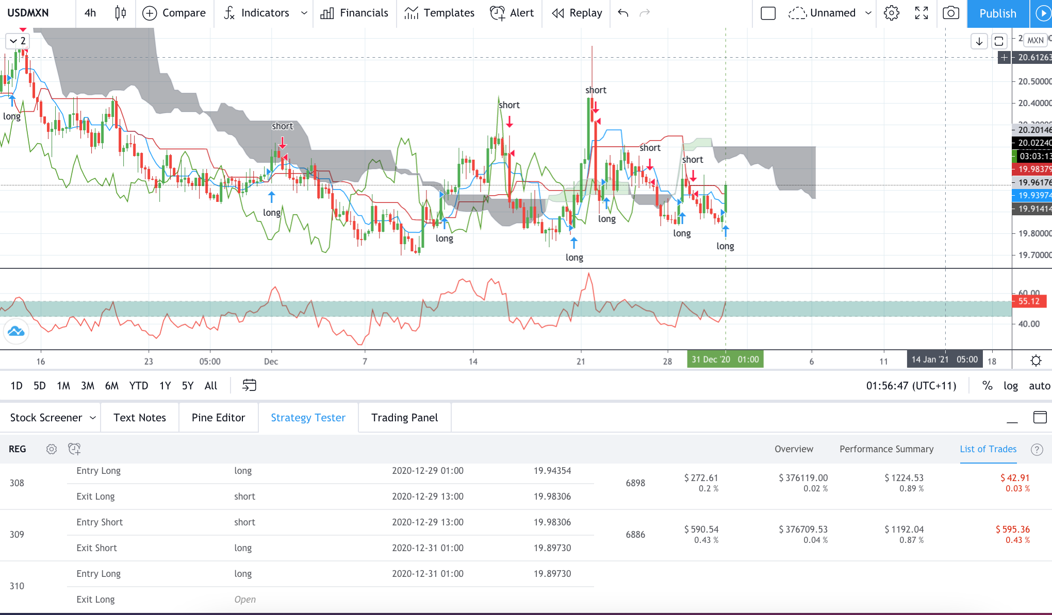Toggle log scale mode
Viewport: 1052px width, 615px height.
[1011, 386]
